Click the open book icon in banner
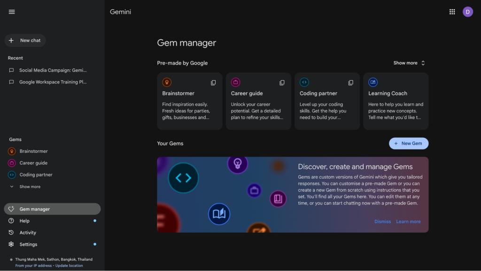Screen dimensions: 481x271 tap(219, 214)
